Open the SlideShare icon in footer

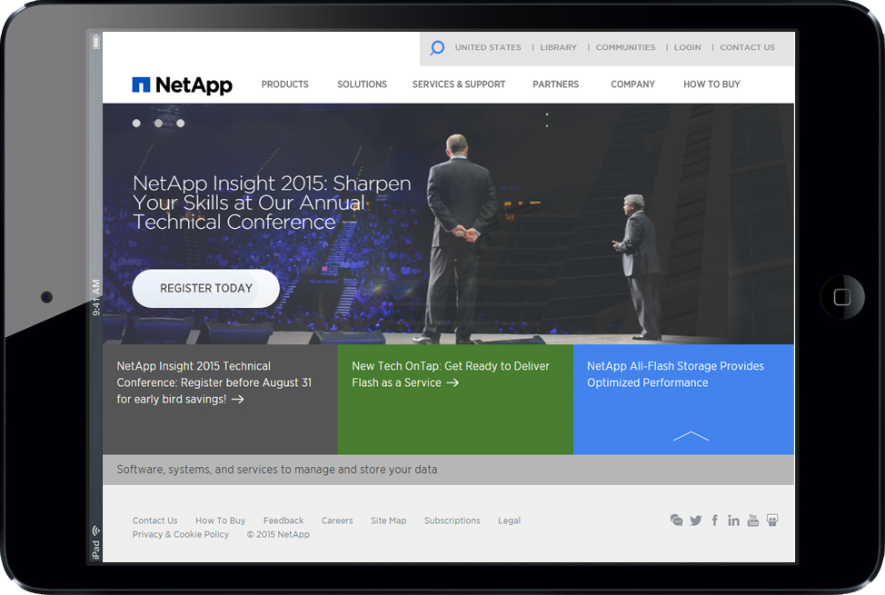coord(772,520)
